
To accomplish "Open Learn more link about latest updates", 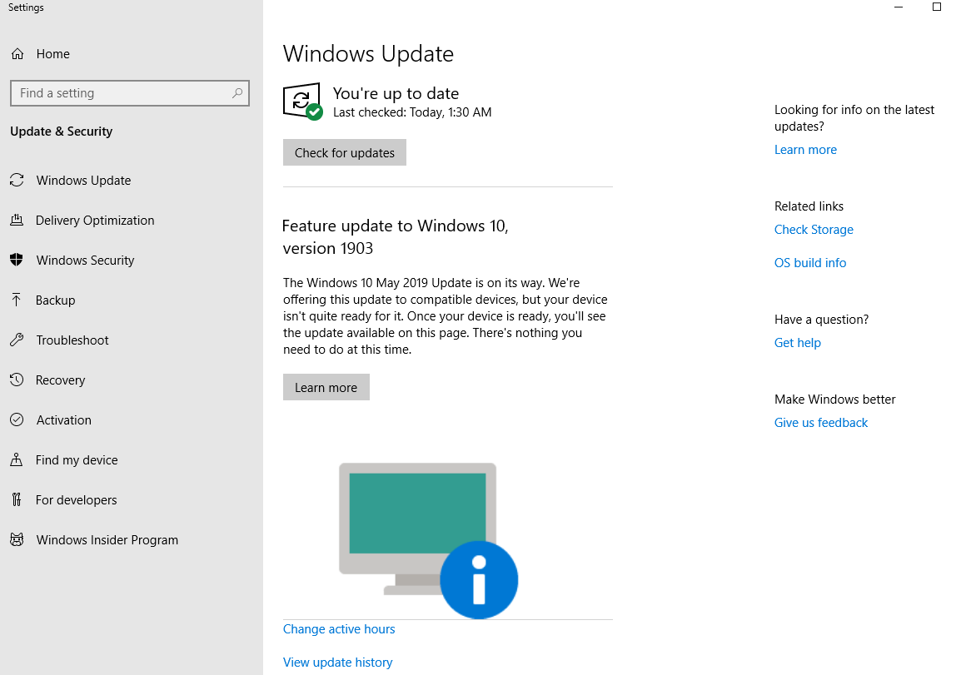I will (x=805, y=150).
